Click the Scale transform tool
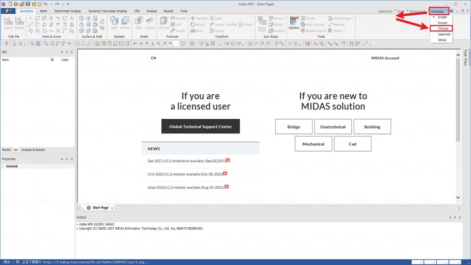 point(216,18)
